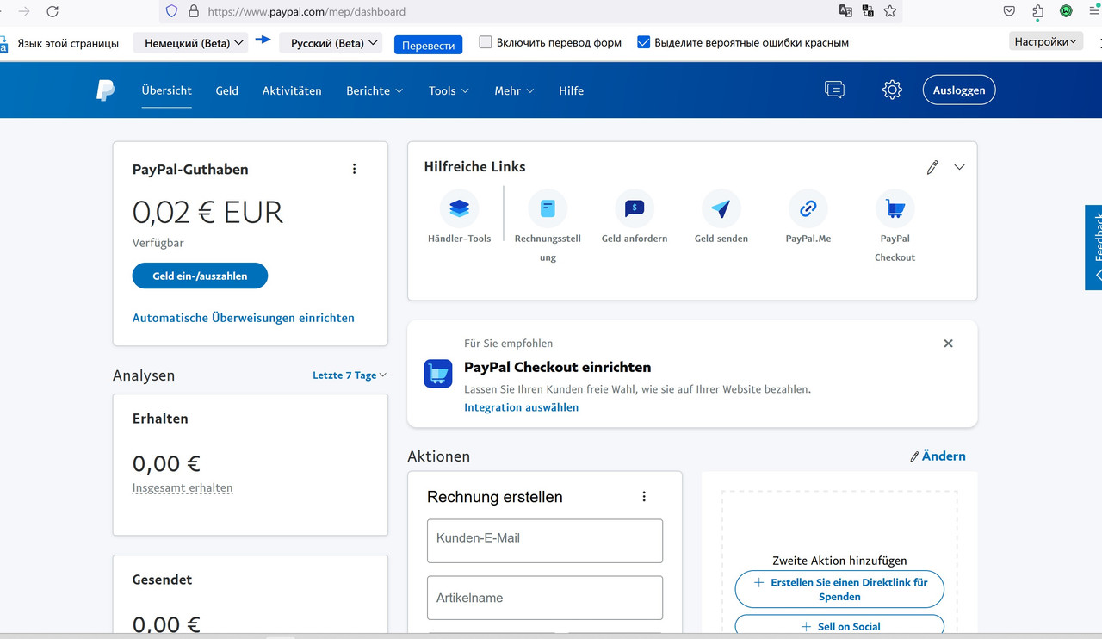Click the Ausloggen button
Image resolution: width=1102 pixels, height=639 pixels.
pos(959,90)
